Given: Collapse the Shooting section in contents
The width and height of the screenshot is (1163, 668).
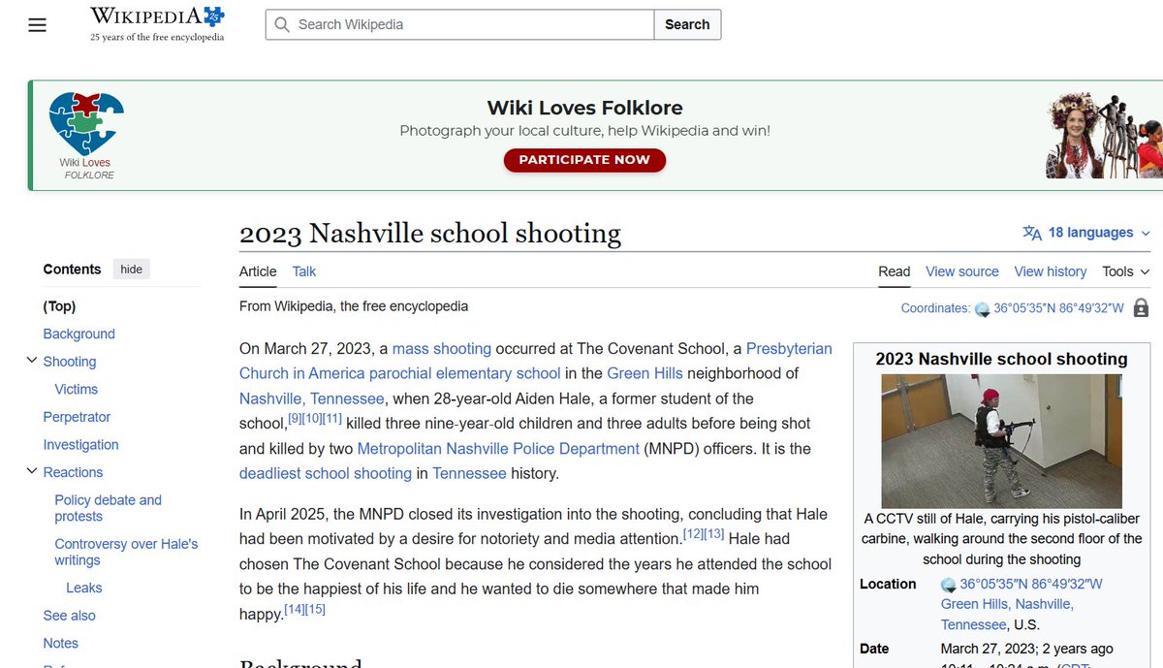Looking at the screenshot, I should (32, 361).
